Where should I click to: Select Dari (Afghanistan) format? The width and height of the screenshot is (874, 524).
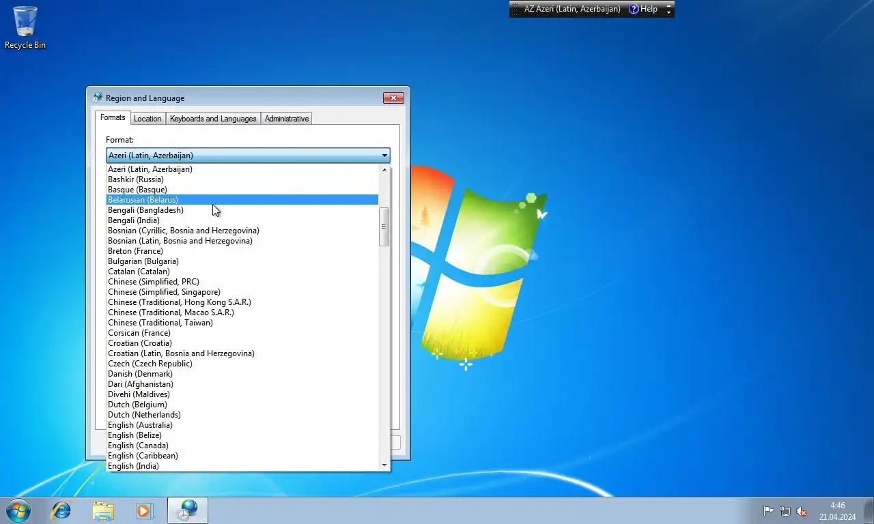242,384
